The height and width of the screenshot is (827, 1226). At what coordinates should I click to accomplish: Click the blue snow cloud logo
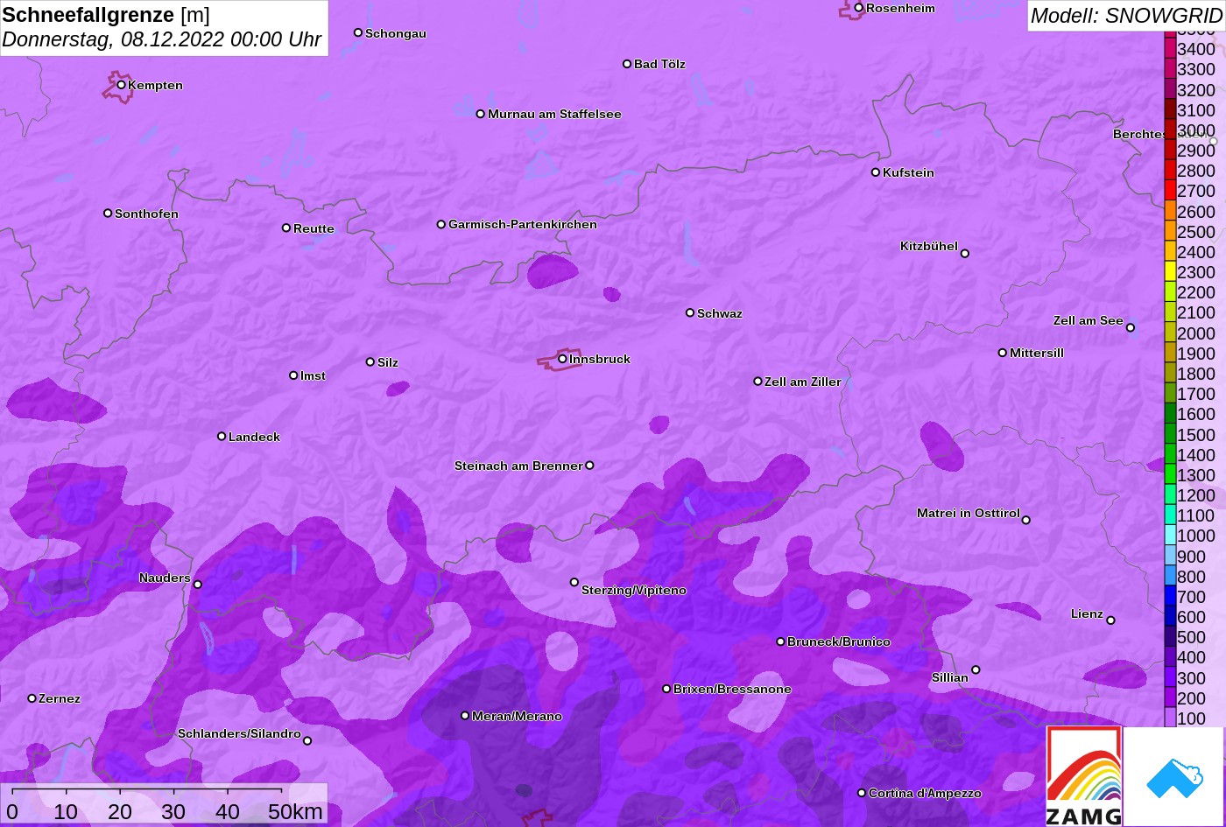tap(1173, 776)
